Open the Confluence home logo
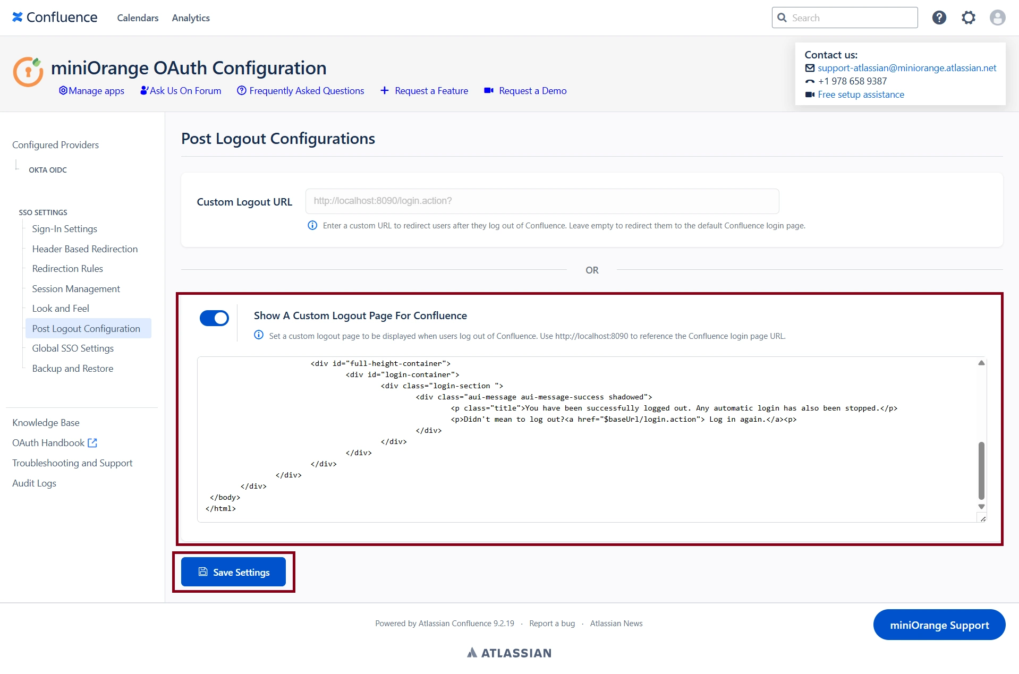1019x674 pixels. click(x=55, y=18)
